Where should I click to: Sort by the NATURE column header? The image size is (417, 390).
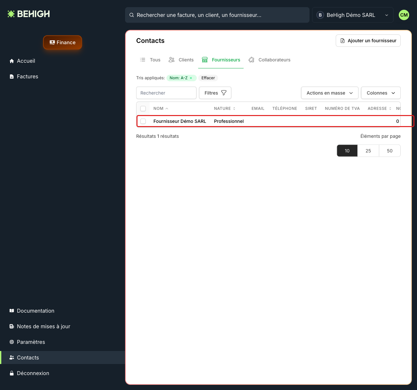[x=224, y=109]
